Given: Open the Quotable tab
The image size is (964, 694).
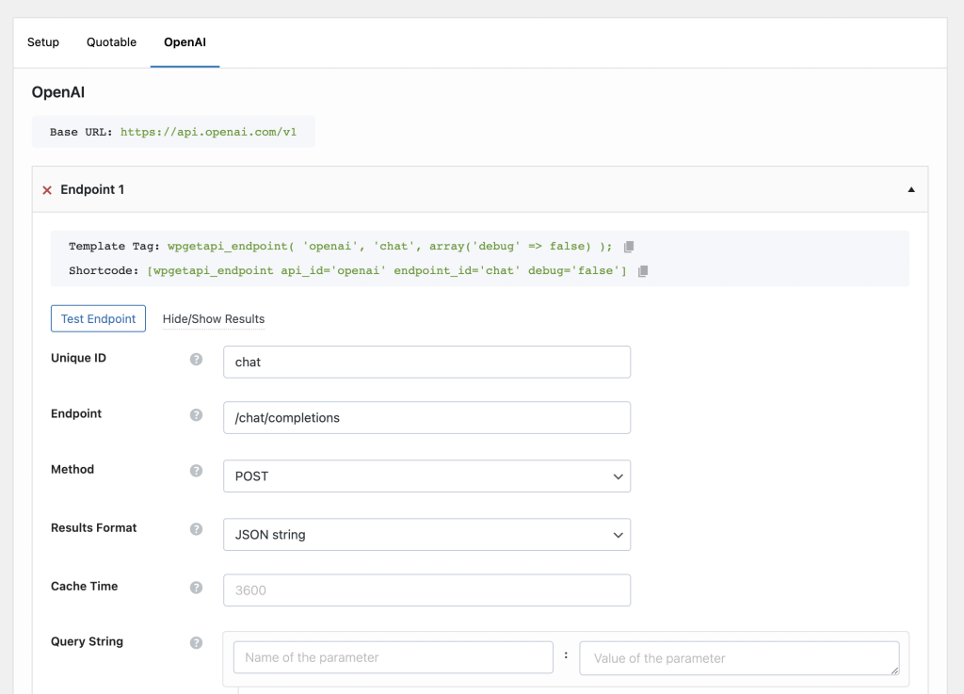Looking at the screenshot, I should (x=111, y=41).
